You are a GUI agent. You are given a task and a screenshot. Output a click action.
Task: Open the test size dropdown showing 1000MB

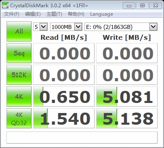coord(66,27)
